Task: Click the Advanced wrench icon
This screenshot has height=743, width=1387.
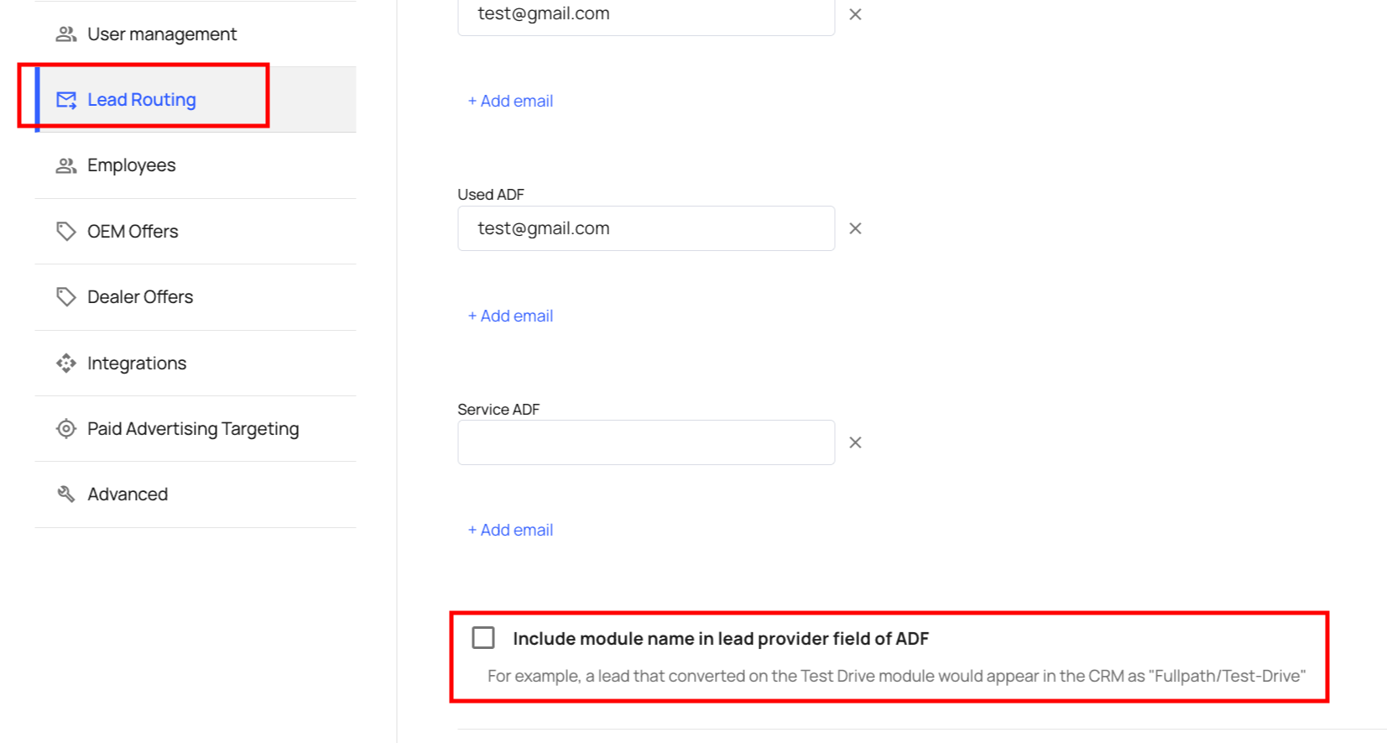Action: pos(65,494)
